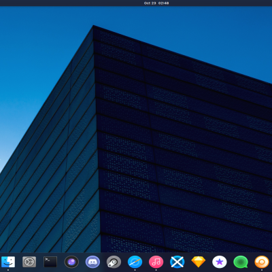Open System Preferences gear icon
This screenshot has width=272, height=272.
tap(29, 262)
